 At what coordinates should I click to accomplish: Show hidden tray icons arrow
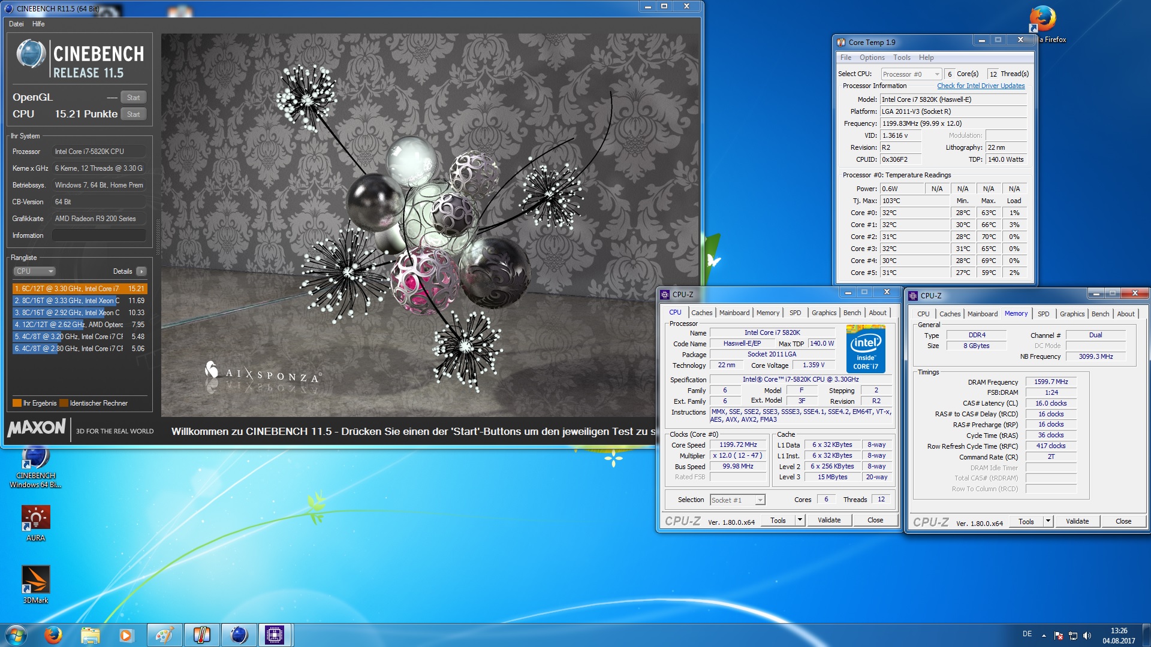tap(1044, 636)
